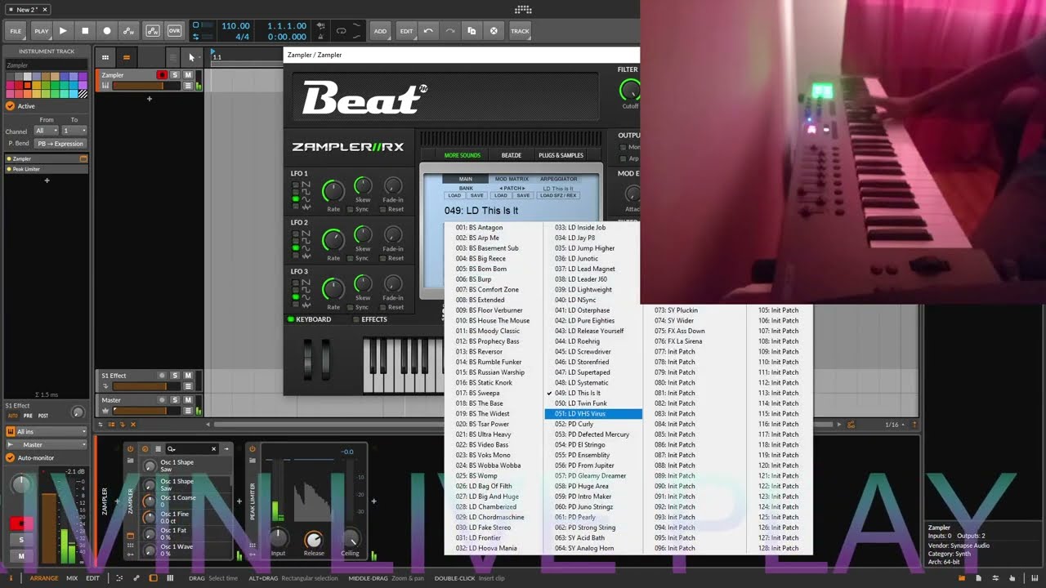Toggle the OVR overdub button
1046x588 pixels.
click(x=174, y=31)
